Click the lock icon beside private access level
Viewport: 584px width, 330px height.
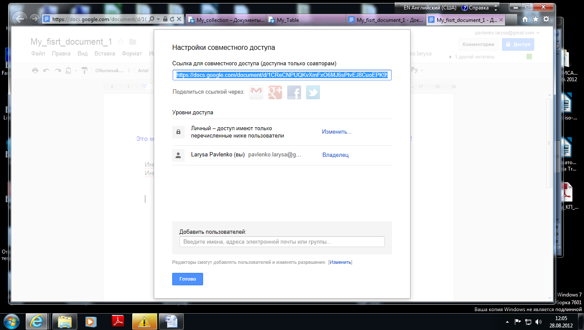[179, 132]
